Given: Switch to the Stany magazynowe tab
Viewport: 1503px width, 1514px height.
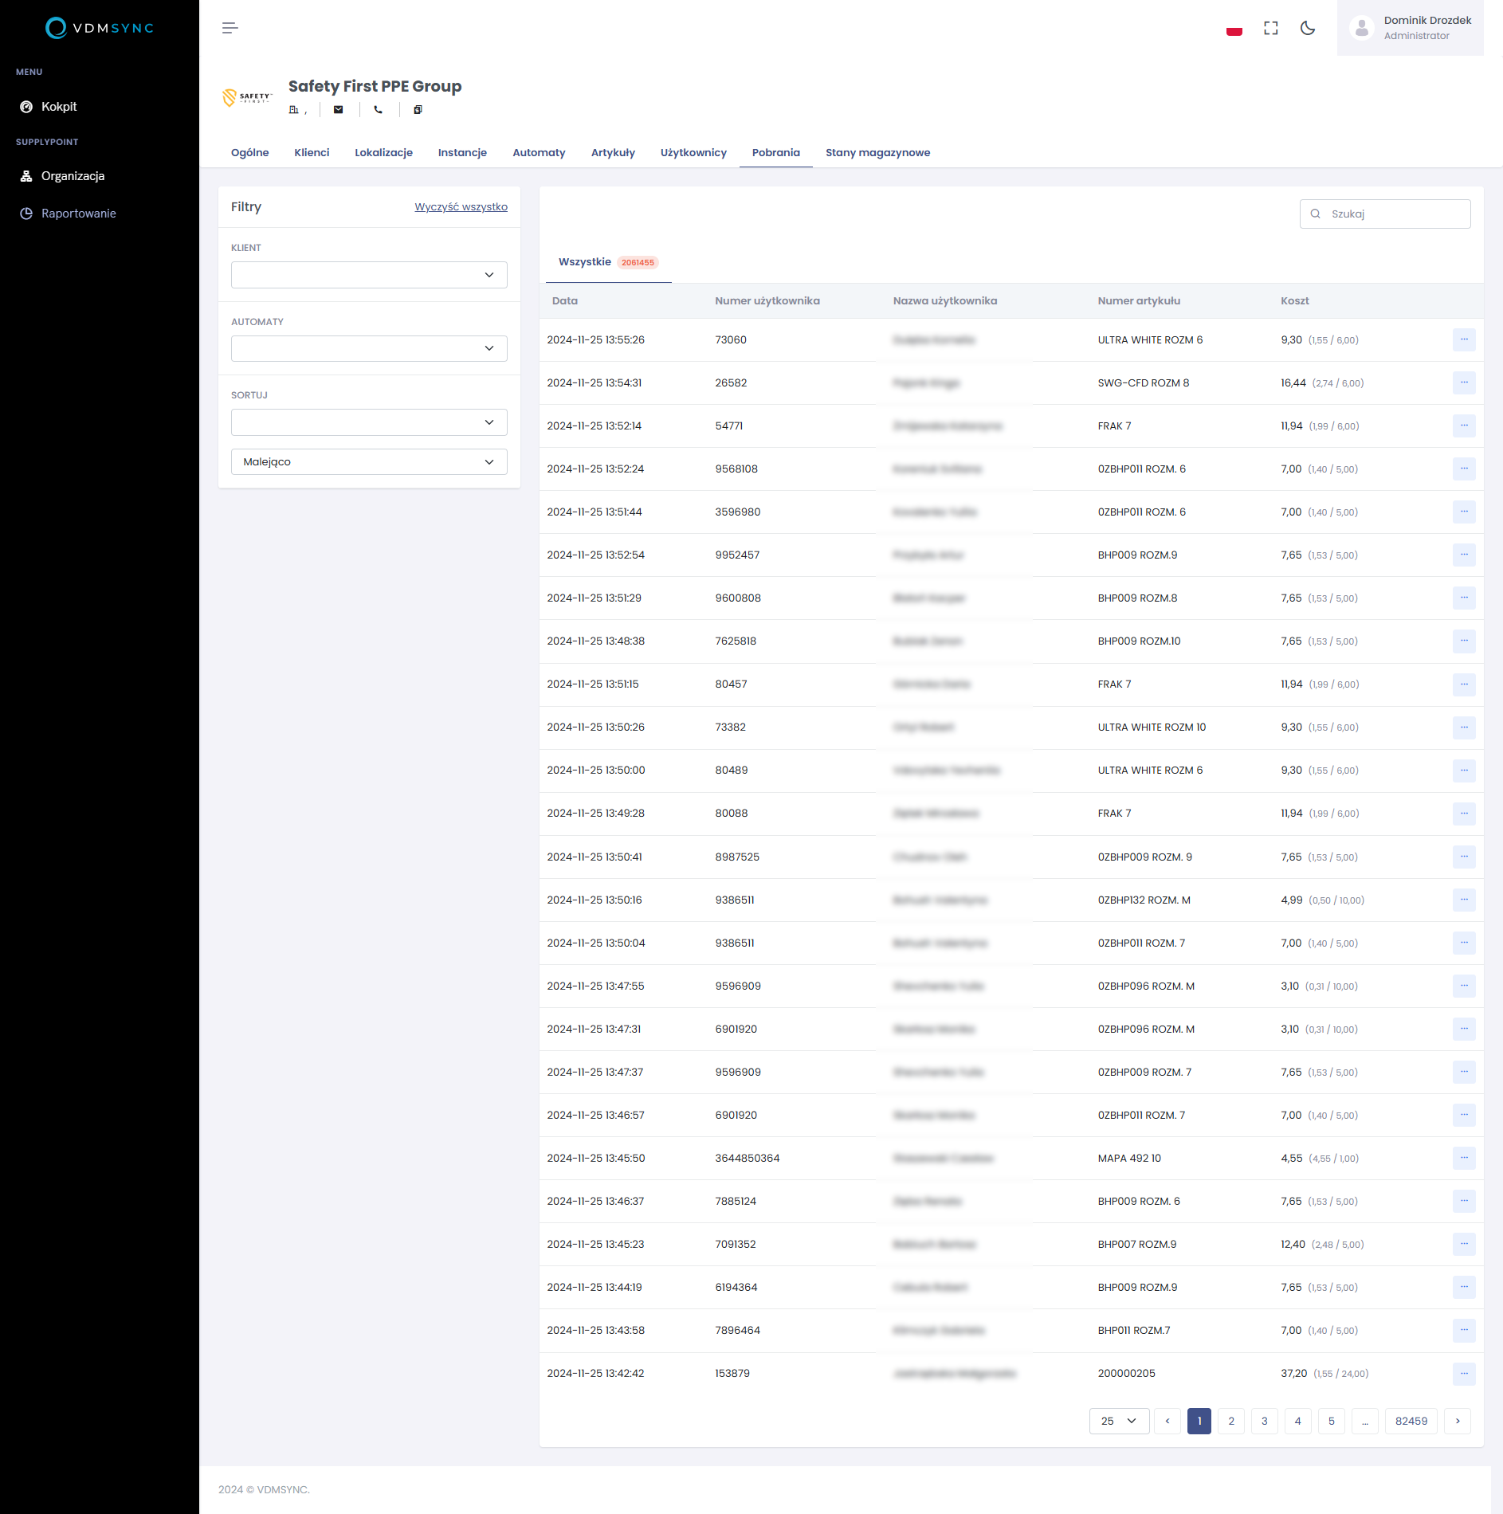Looking at the screenshot, I should [877, 153].
